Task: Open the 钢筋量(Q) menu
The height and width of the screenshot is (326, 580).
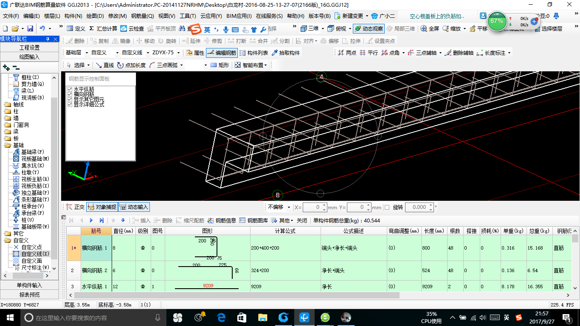Action: pyautogui.click(x=142, y=16)
